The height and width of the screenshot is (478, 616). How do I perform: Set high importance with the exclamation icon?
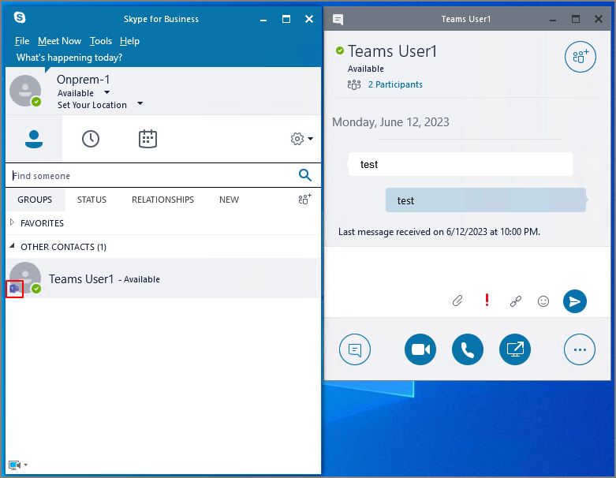[487, 300]
